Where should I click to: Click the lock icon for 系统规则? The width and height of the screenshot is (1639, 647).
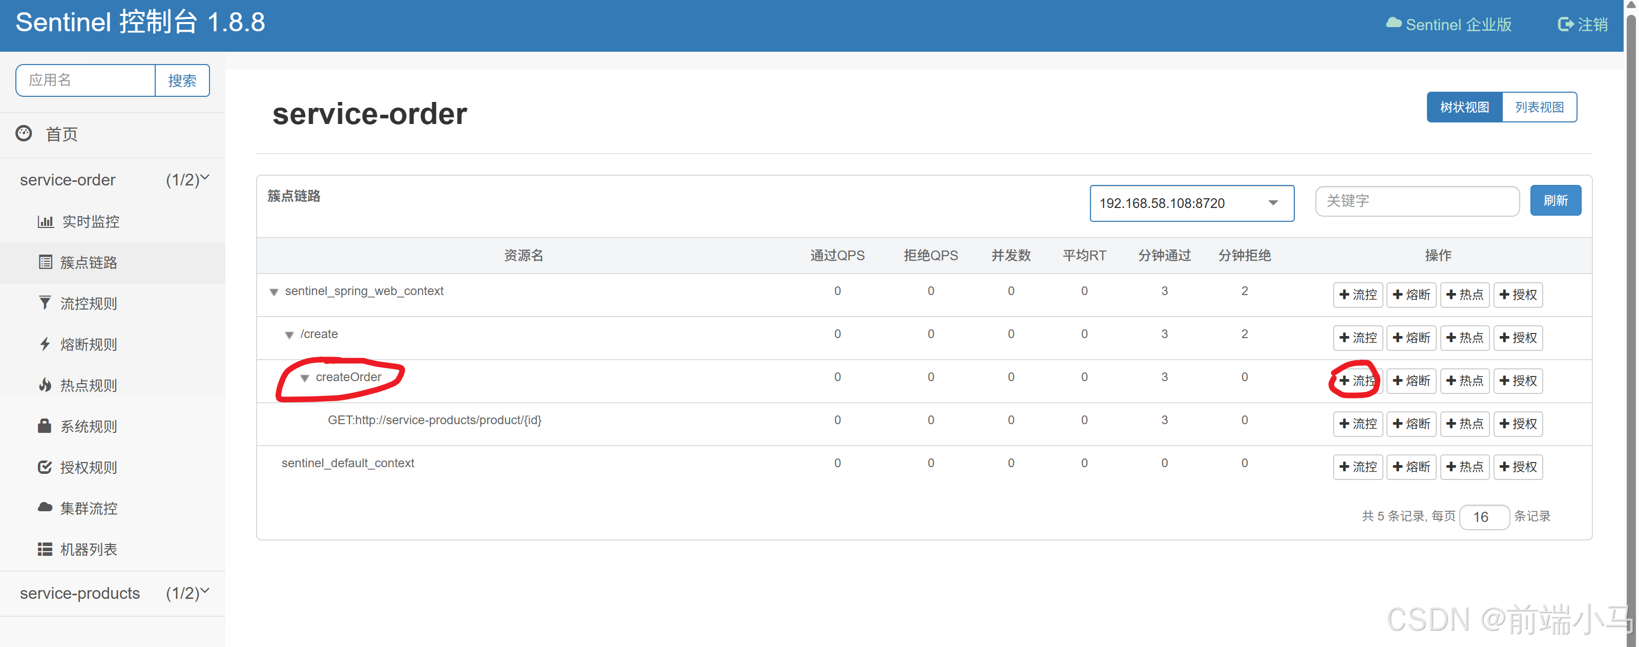pos(44,426)
